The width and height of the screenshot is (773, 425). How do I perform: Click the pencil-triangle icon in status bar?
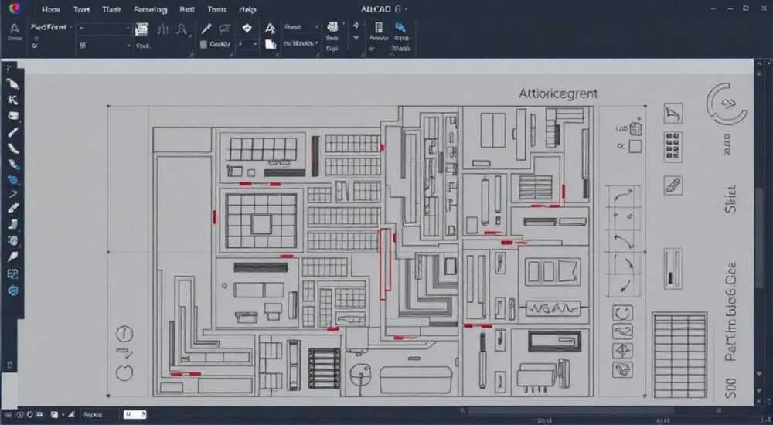(x=73, y=415)
